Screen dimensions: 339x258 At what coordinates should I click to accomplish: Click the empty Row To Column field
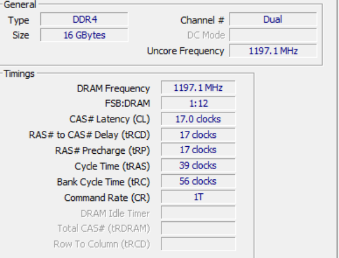point(198,244)
